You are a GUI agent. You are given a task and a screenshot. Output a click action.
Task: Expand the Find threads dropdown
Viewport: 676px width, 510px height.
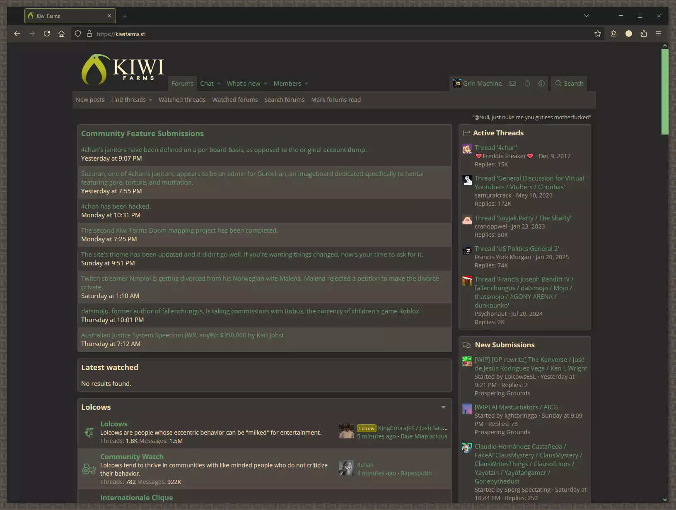point(150,100)
